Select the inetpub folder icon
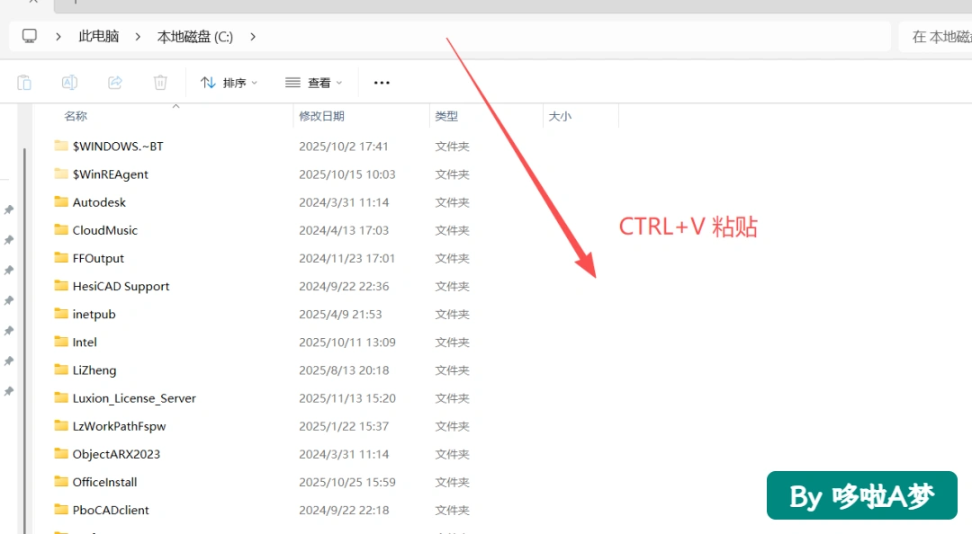 pos(61,314)
